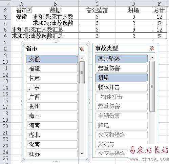Click 省市 slicer scroll down arrow
Image resolution: width=169 pixels, height=164 pixels.
(x=82, y=153)
